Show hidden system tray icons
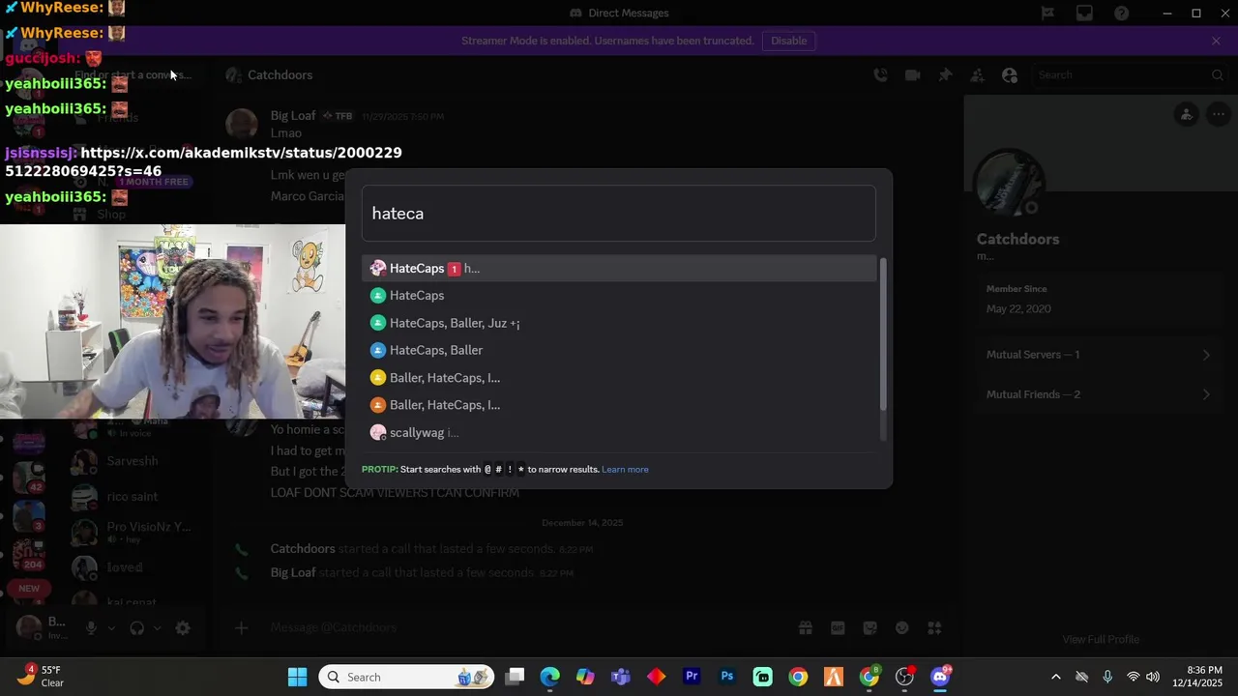1238x696 pixels. [x=1055, y=677]
